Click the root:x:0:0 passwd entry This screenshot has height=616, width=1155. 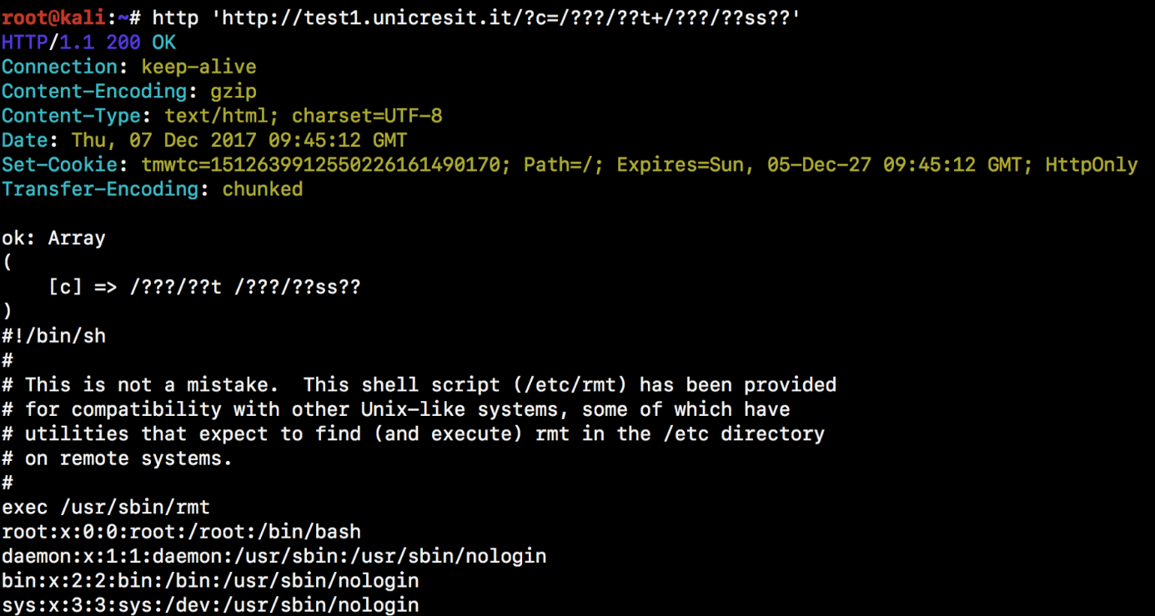pyautogui.click(x=181, y=532)
